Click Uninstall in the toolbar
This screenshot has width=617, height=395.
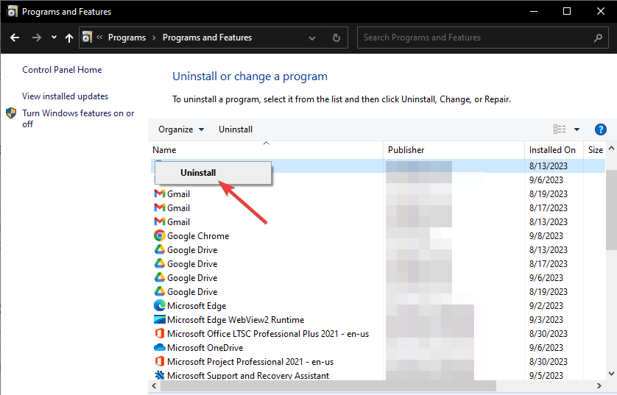236,129
